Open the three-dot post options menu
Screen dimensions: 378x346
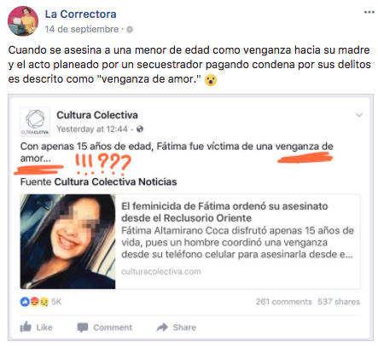(x=369, y=12)
